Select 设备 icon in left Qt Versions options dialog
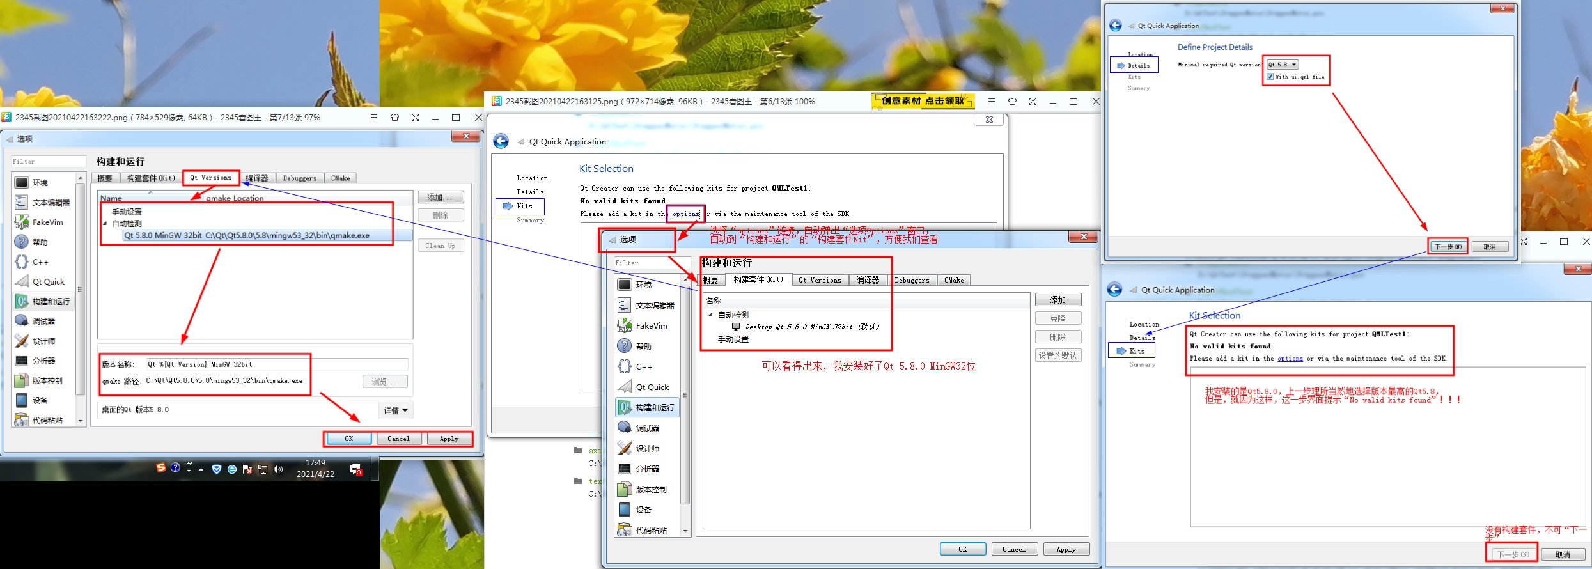This screenshot has height=569, width=1592. click(x=22, y=400)
